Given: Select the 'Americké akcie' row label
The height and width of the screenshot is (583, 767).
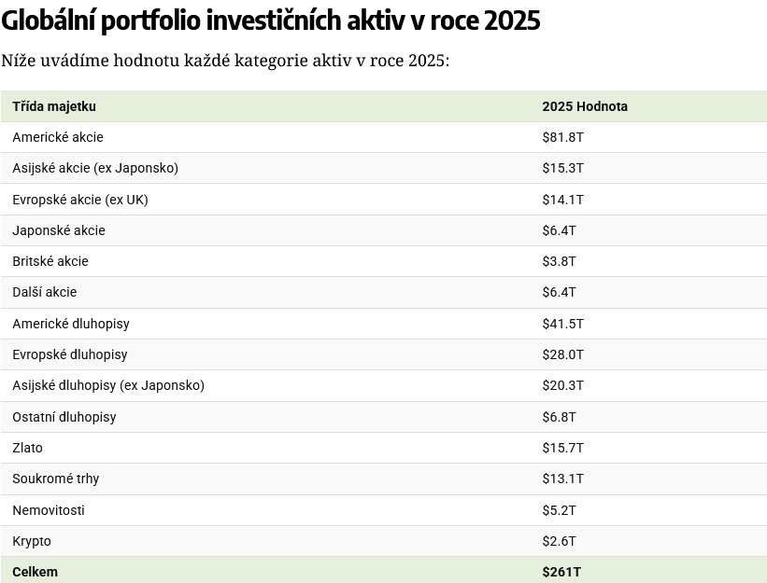Looking at the screenshot, I should click(x=58, y=137).
